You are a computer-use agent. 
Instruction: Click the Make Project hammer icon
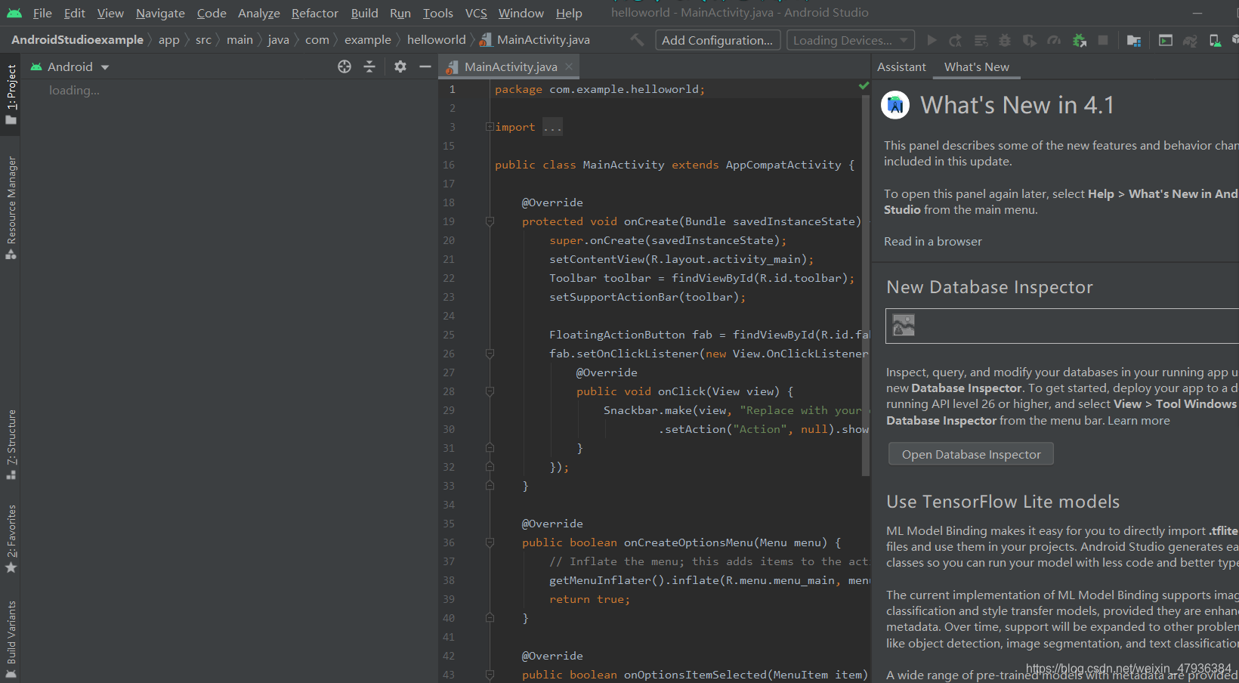[638, 39]
